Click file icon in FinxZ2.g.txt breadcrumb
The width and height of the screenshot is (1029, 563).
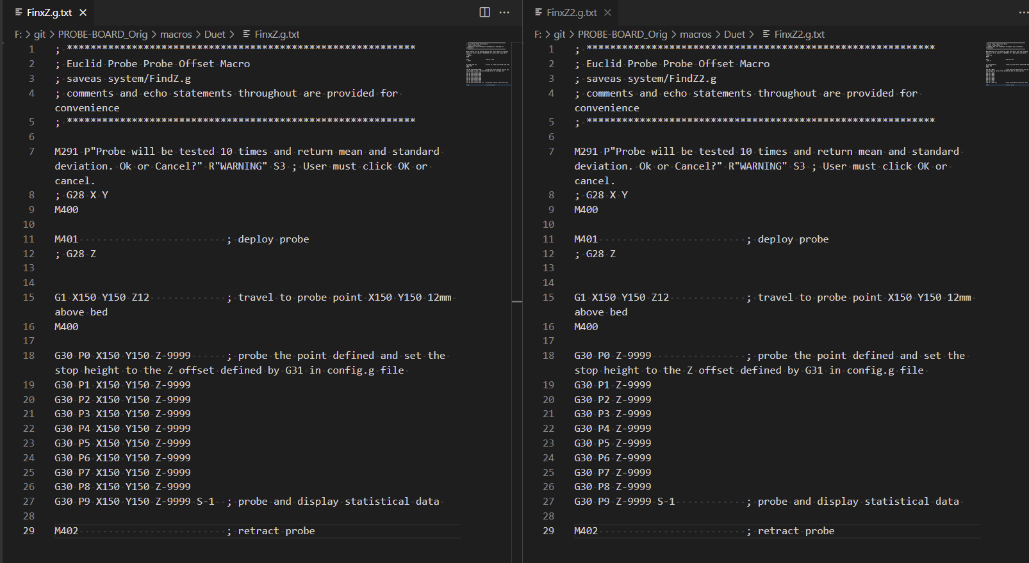pos(766,34)
